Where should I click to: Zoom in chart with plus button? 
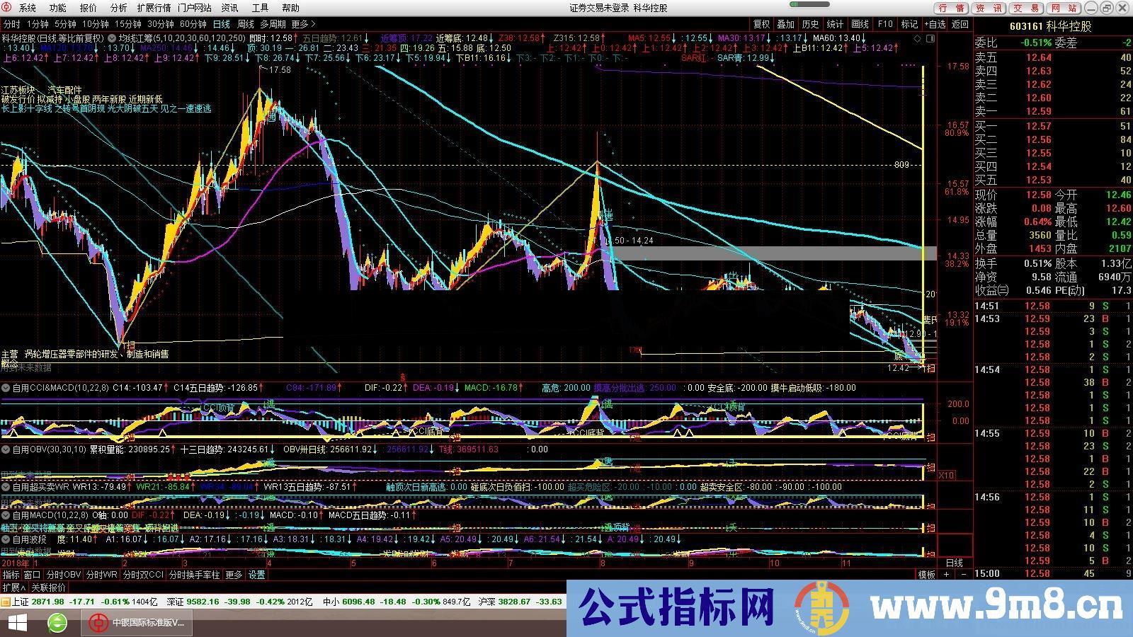pos(947,575)
